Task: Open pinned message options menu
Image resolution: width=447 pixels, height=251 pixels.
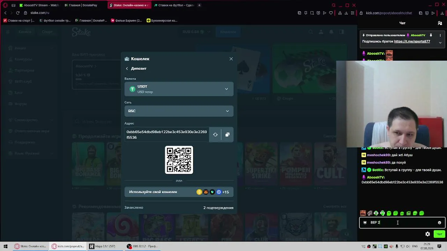Action: pyautogui.click(x=440, y=35)
